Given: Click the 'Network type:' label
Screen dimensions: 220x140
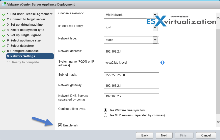Looking at the screenshot, I should (x=67, y=38).
